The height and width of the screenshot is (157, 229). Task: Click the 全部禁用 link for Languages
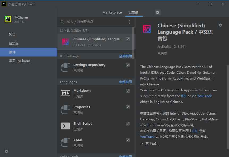coord(125,82)
